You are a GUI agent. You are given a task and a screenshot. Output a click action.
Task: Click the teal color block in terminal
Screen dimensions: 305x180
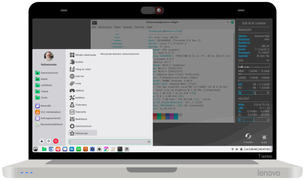176,116
